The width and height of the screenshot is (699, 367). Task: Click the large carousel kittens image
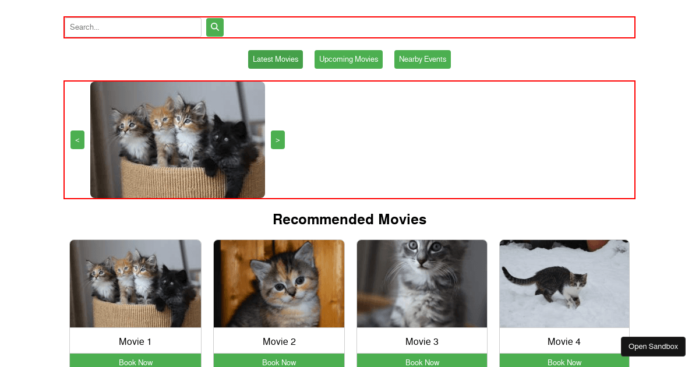click(178, 140)
